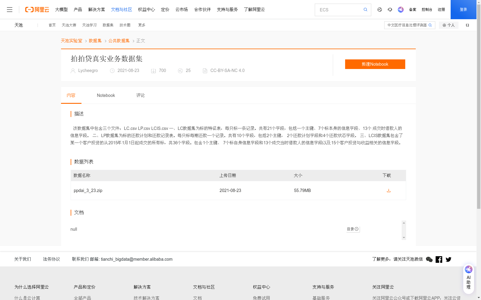The height and width of the screenshot is (300, 481).
Task: Click 什么是云计算 footer link
Action: pyautogui.click(x=27, y=298)
